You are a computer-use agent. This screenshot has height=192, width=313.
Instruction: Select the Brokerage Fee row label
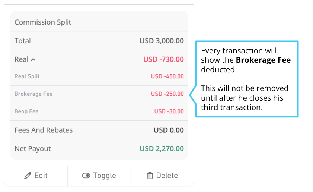click(33, 94)
